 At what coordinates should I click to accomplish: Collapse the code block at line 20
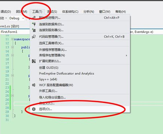12,75
